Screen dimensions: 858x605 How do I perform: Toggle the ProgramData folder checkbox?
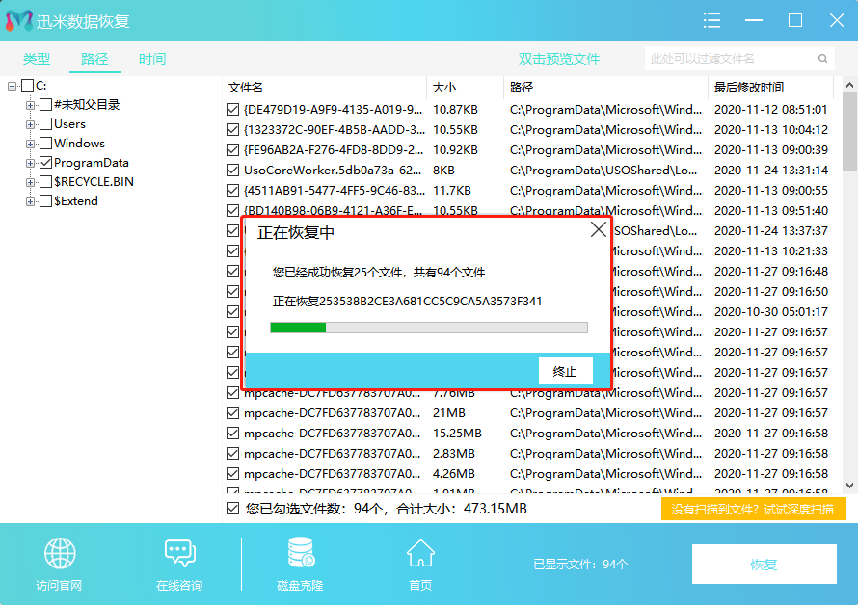click(45, 163)
